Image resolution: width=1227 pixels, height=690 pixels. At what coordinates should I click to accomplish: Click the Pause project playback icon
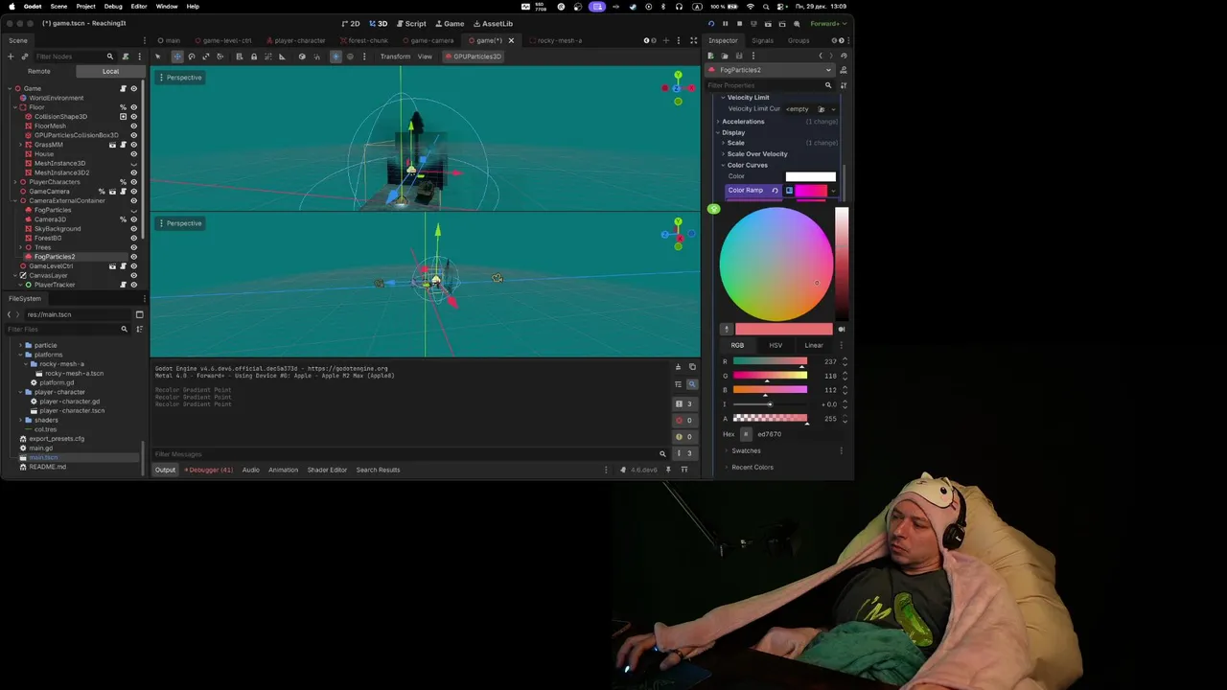[x=725, y=23]
